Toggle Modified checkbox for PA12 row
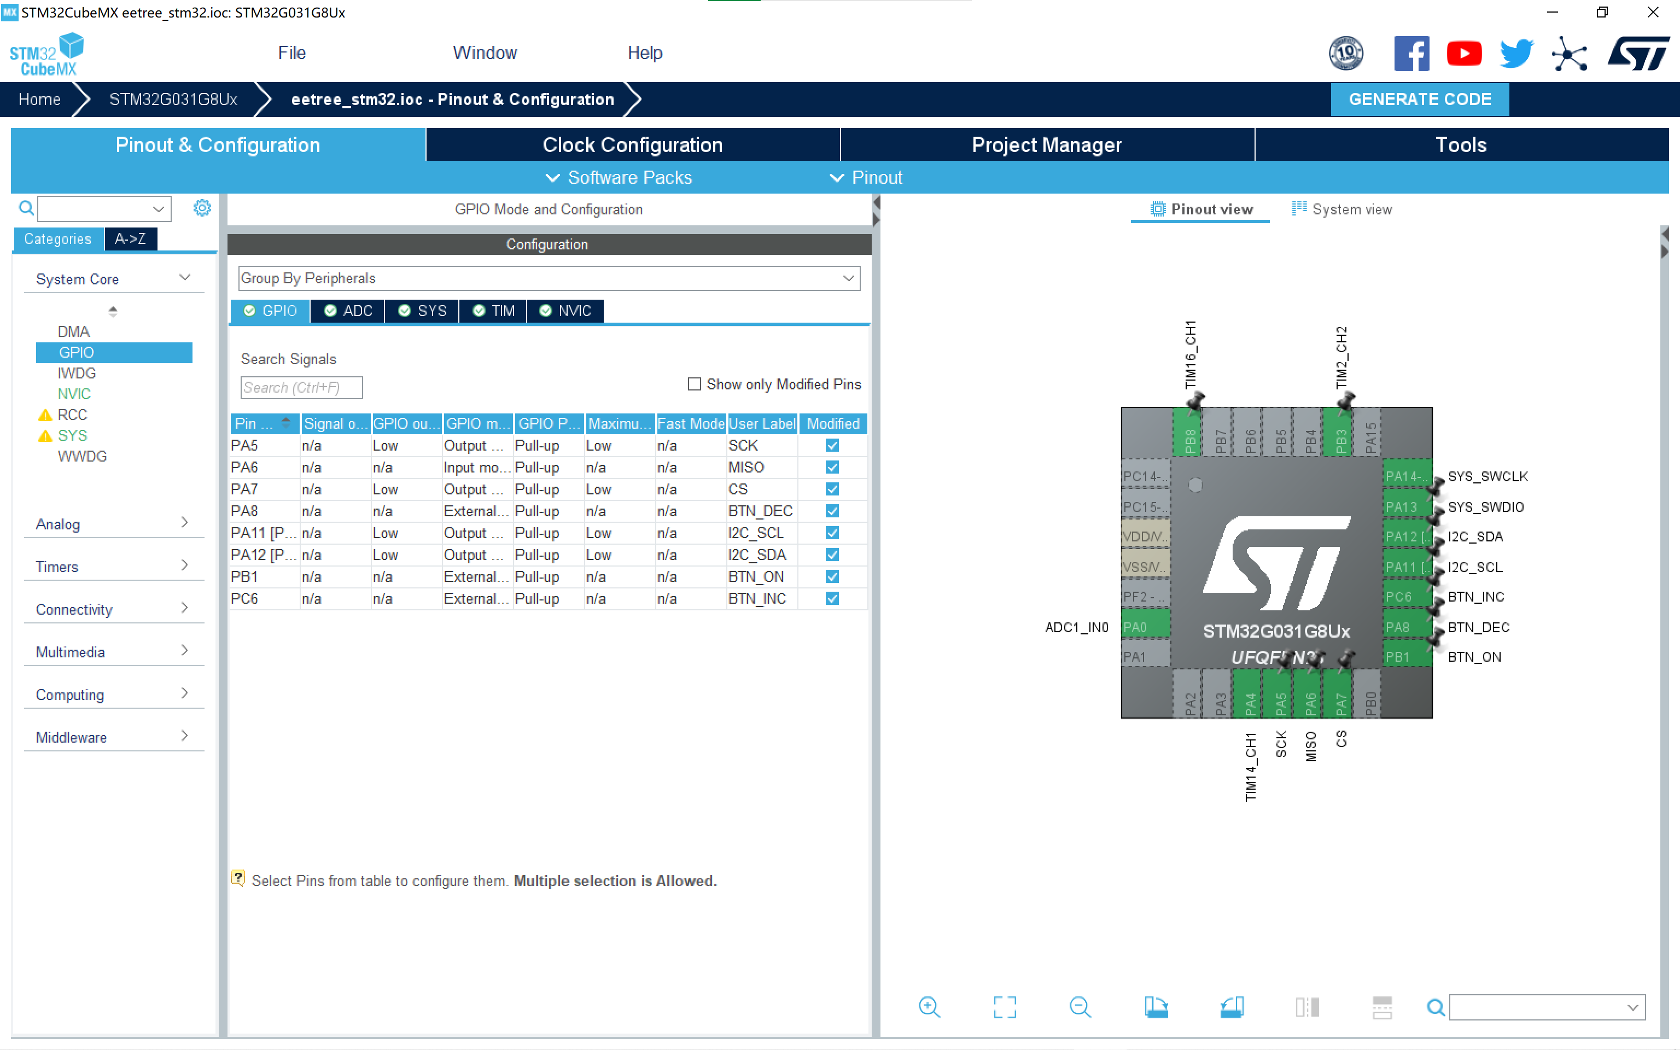 click(832, 555)
